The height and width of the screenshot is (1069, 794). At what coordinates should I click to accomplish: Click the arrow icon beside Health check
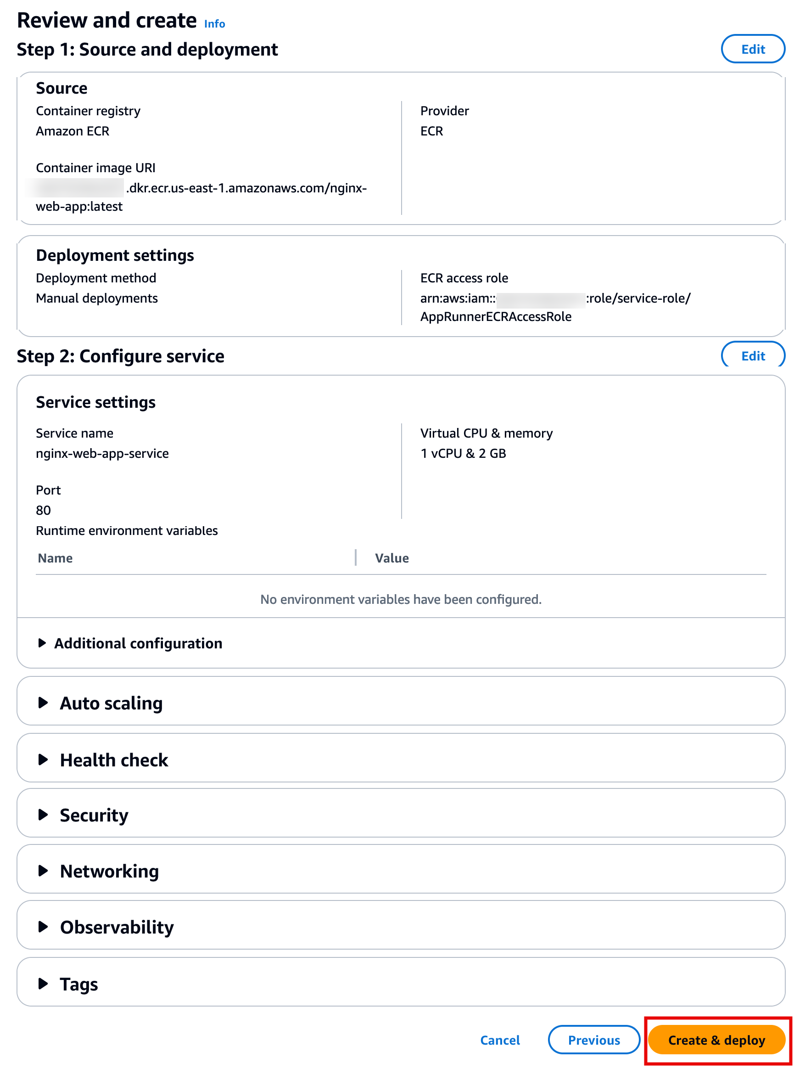click(43, 760)
